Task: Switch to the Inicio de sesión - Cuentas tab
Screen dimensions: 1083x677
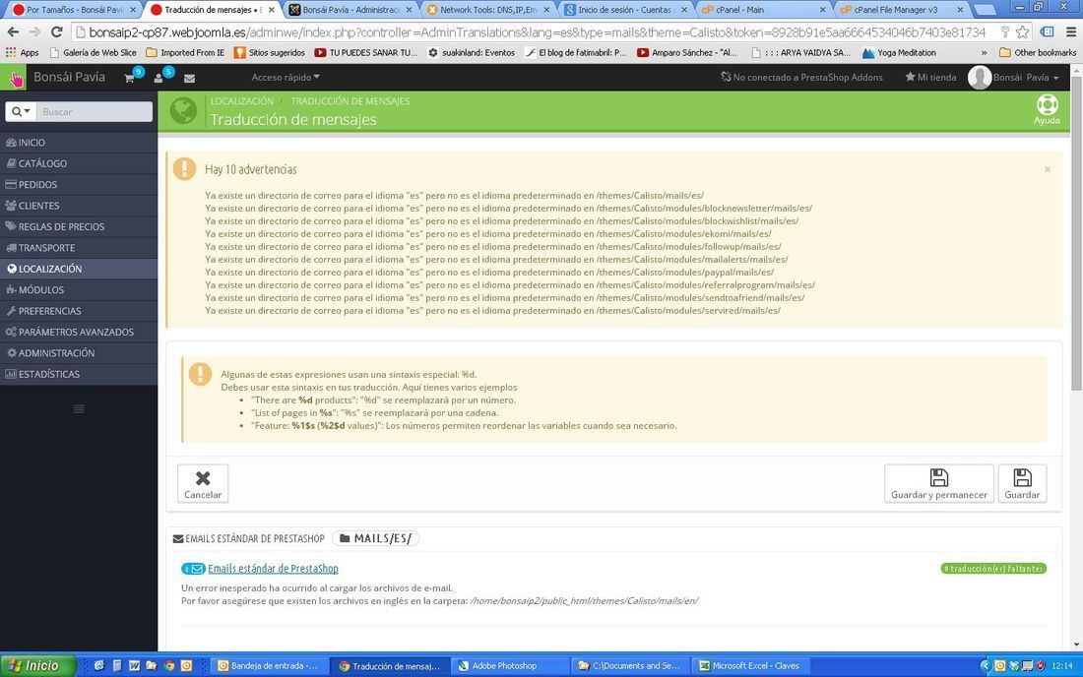Action: click(625, 10)
